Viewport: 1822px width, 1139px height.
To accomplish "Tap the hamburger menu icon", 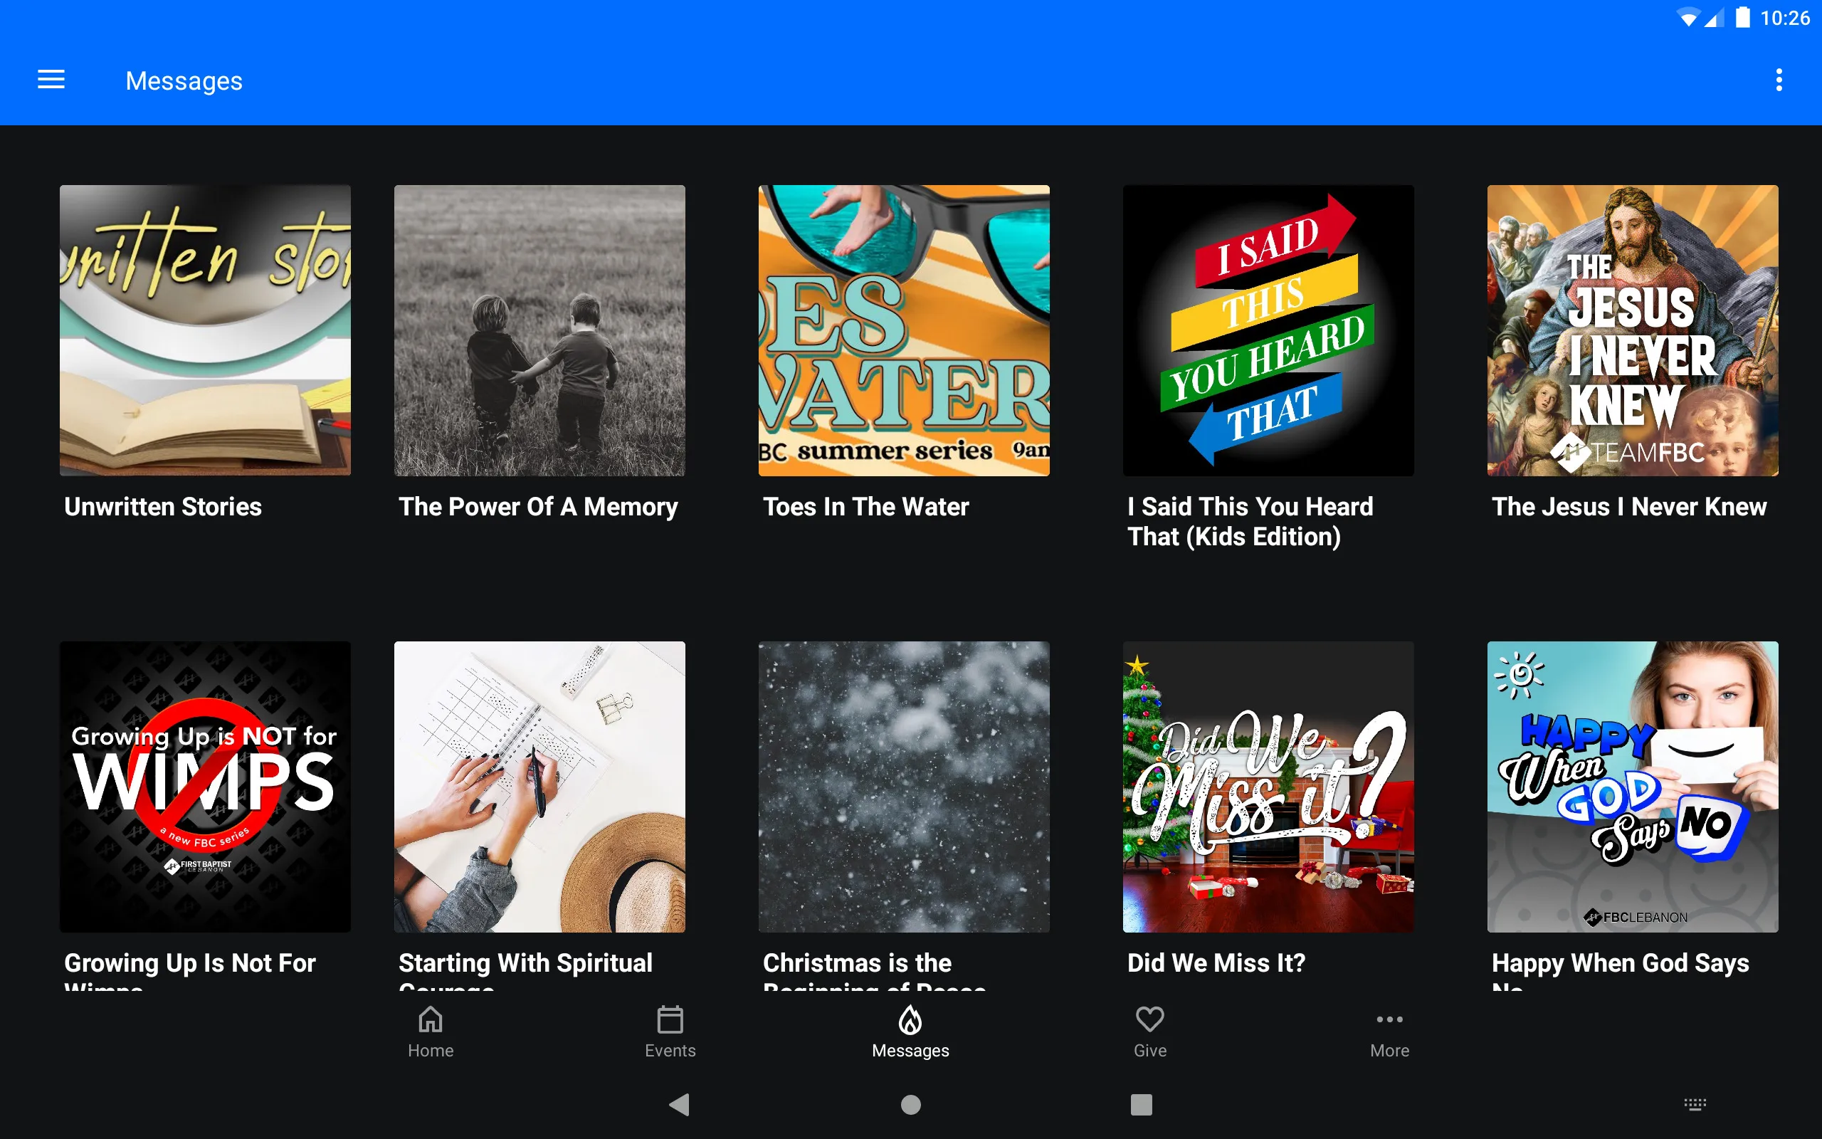I will pyautogui.click(x=51, y=80).
